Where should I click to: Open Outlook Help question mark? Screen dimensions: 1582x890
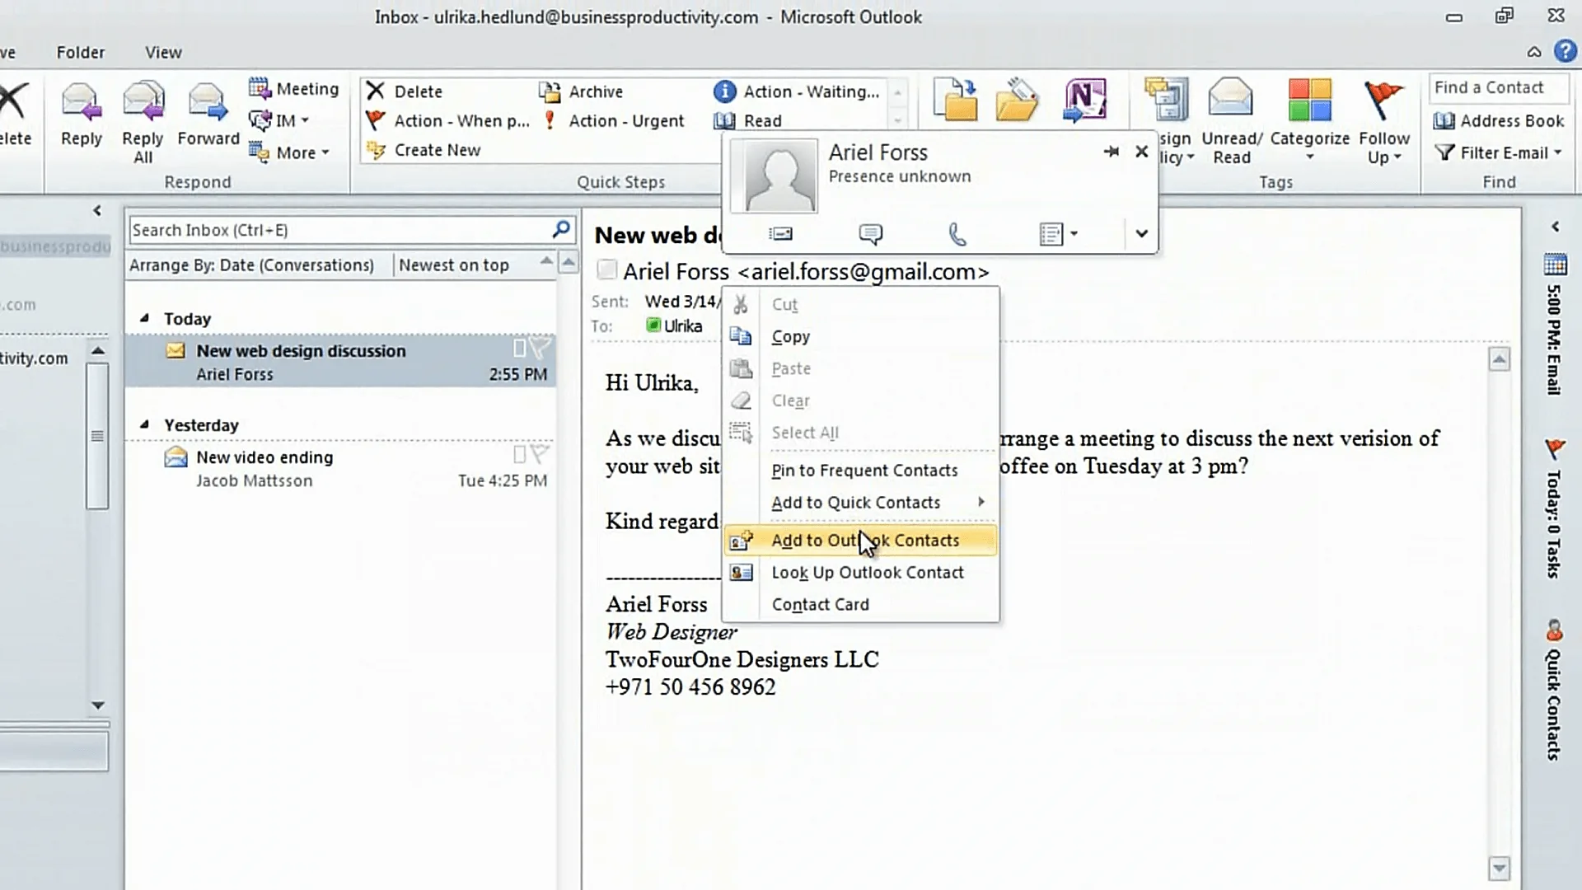pyautogui.click(x=1565, y=52)
